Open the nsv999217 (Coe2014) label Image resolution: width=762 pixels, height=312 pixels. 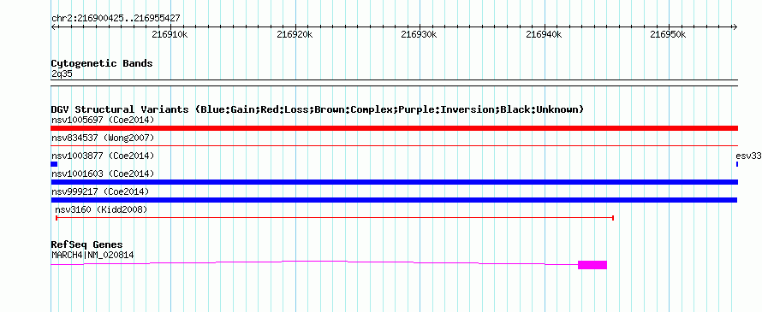[x=100, y=191]
